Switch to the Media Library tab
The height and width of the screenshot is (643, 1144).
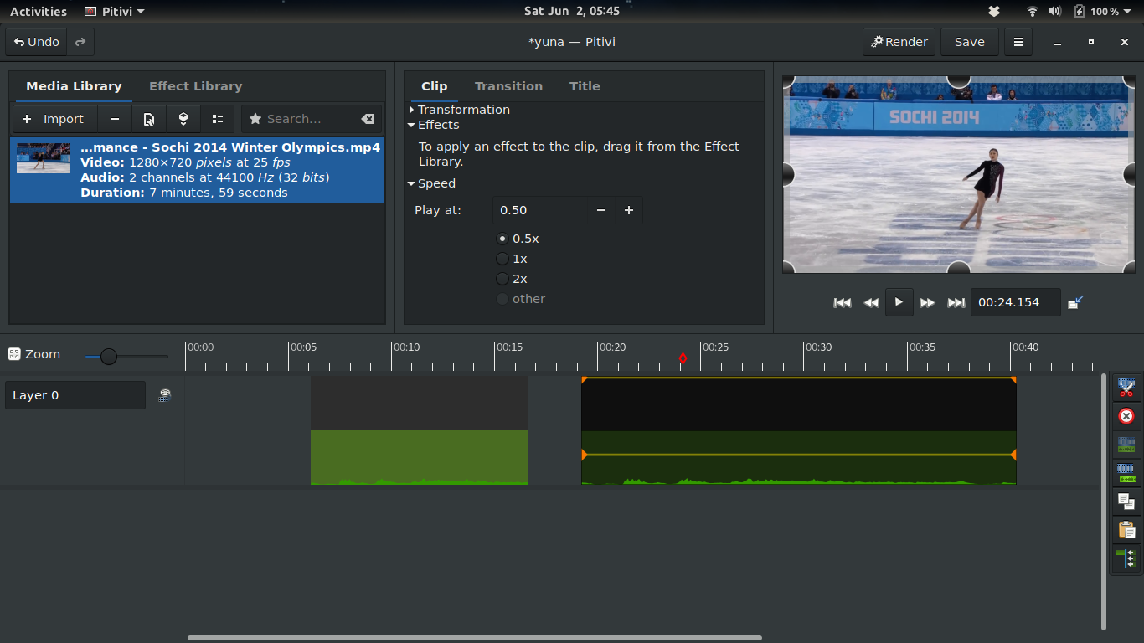pos(74,86)
